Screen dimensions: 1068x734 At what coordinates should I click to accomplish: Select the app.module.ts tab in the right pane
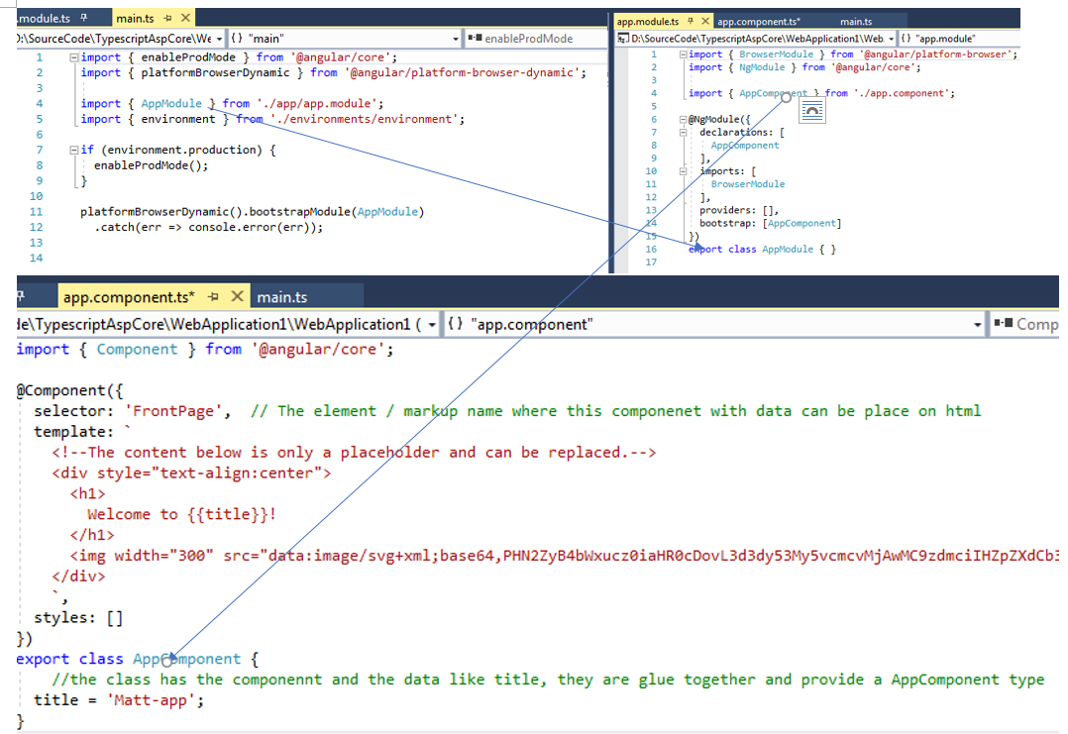pyautogui.click(x=648, y=22)
